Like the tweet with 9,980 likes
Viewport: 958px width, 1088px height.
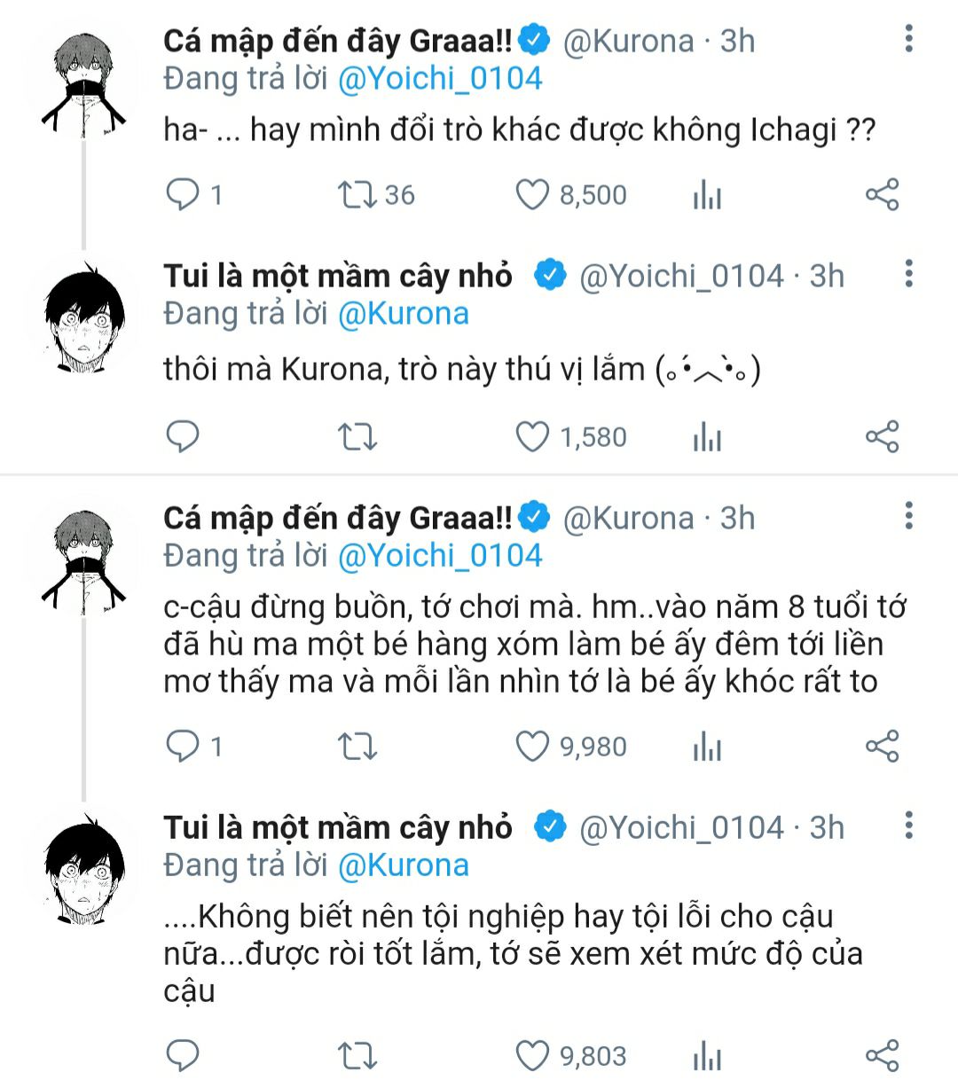click(532, 747)
